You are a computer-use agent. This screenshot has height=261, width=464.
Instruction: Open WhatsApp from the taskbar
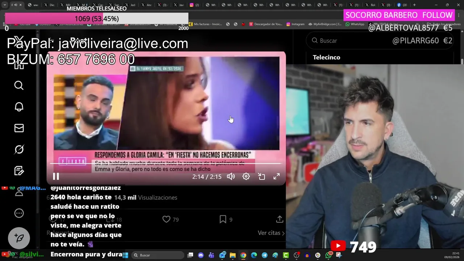[328, 255]
